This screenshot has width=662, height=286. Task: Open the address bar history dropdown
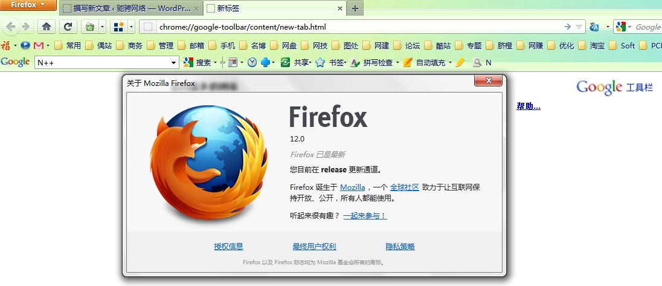click(579, 27)
